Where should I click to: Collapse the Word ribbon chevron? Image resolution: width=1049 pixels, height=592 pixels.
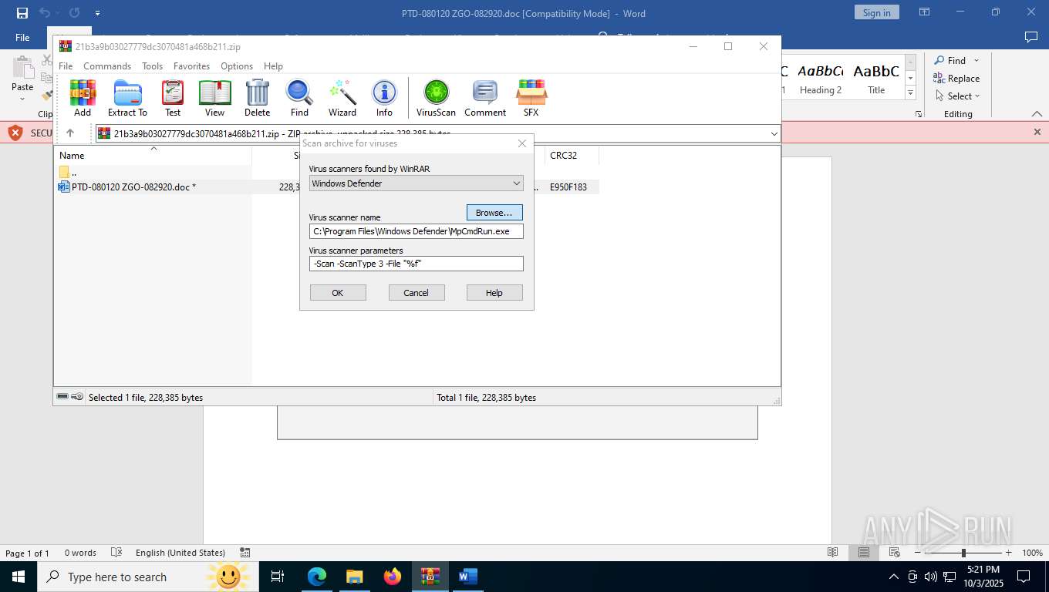[x=1037, y=114]
